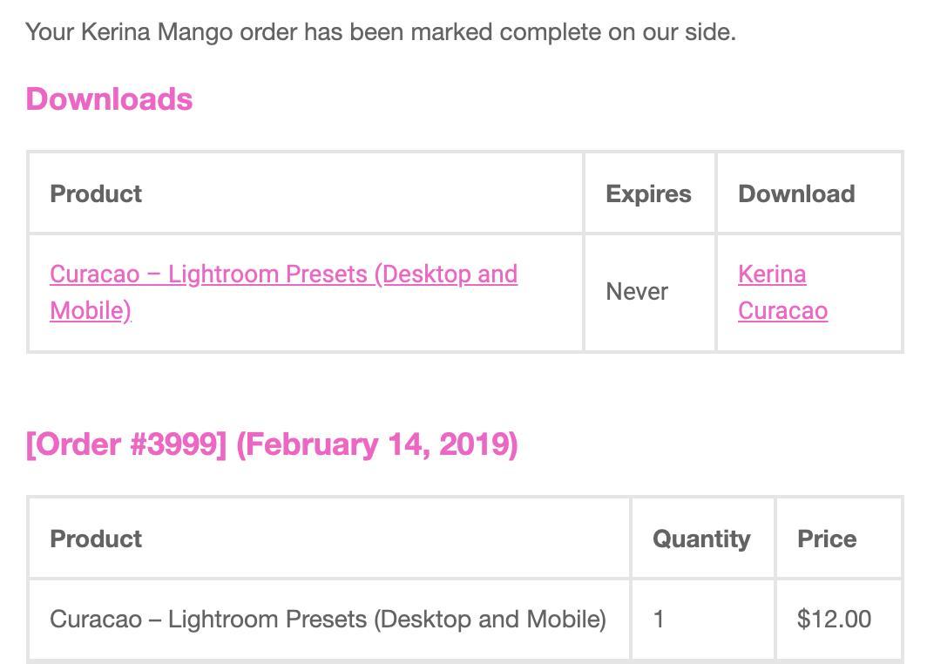The height and width of the screenshot is (664, 927).
Task: Click the Downloads heading
Action: point(110,98)
